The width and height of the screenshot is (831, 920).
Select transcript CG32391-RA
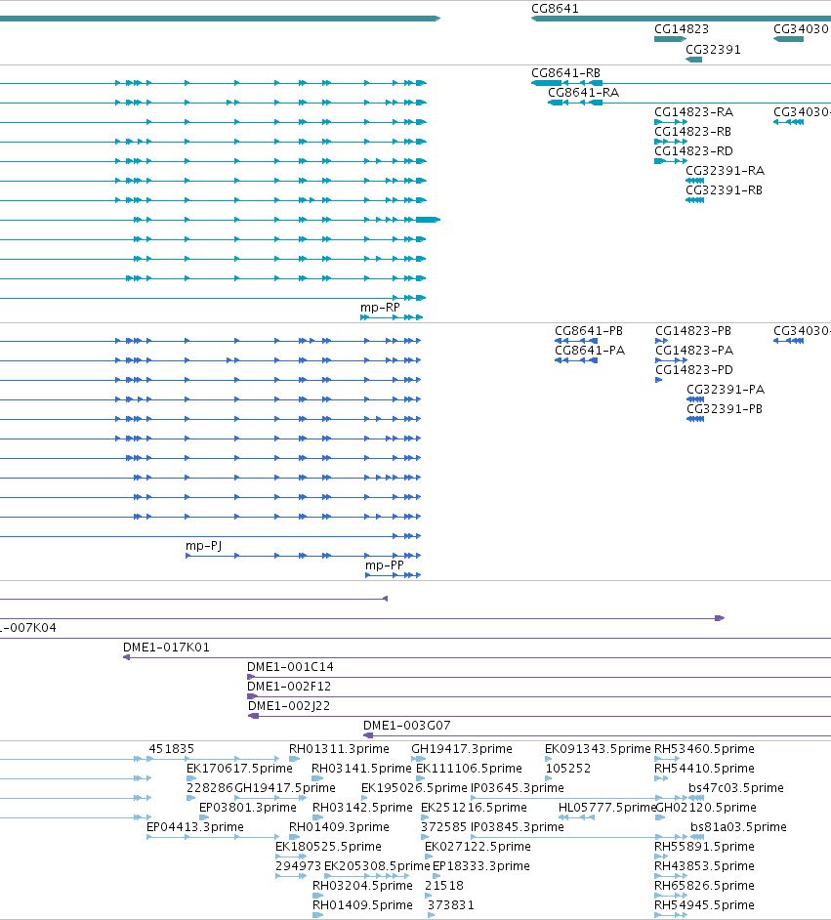pyautogui.click(x=725, y=171)
